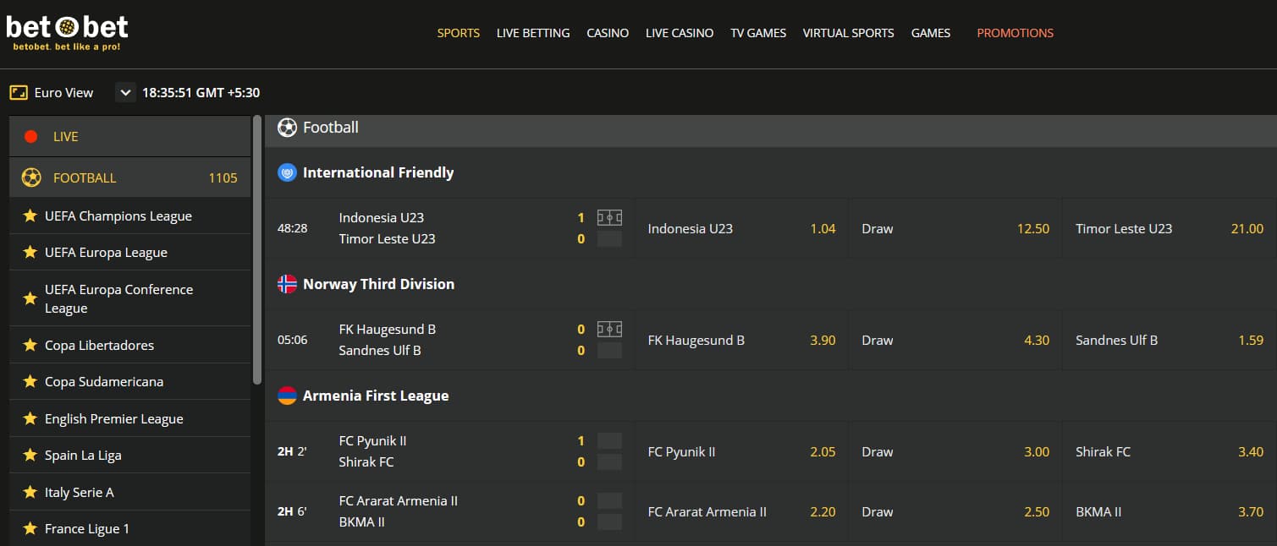Bet on Draw at 4.30

coord(955,340)
